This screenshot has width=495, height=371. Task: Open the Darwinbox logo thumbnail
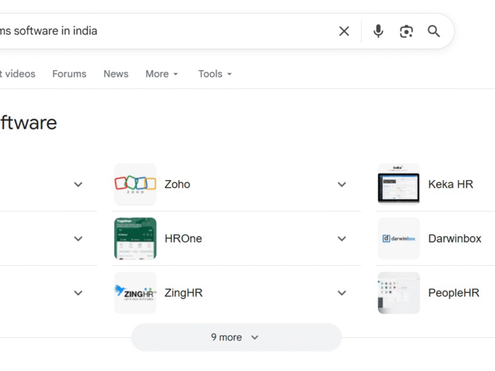tap(399, 238)
